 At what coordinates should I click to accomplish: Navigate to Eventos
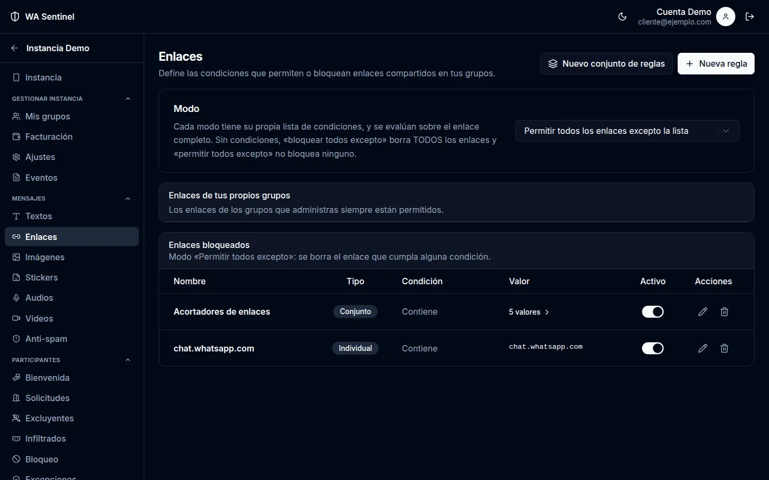[72, 178]
